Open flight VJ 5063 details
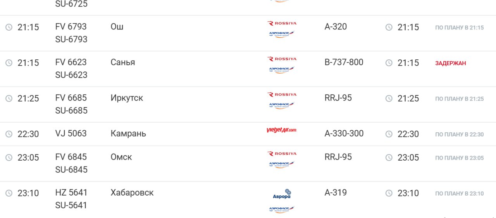This screenshot has height=218, width=496. [x=71, y=134]
